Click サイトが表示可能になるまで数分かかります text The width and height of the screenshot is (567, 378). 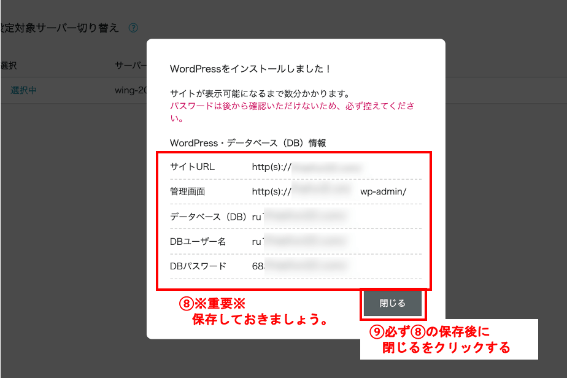click(260, 94)
